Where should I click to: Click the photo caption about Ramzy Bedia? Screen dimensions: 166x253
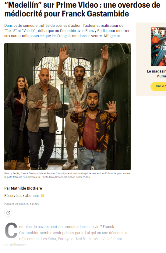click(x=68, y=175)
